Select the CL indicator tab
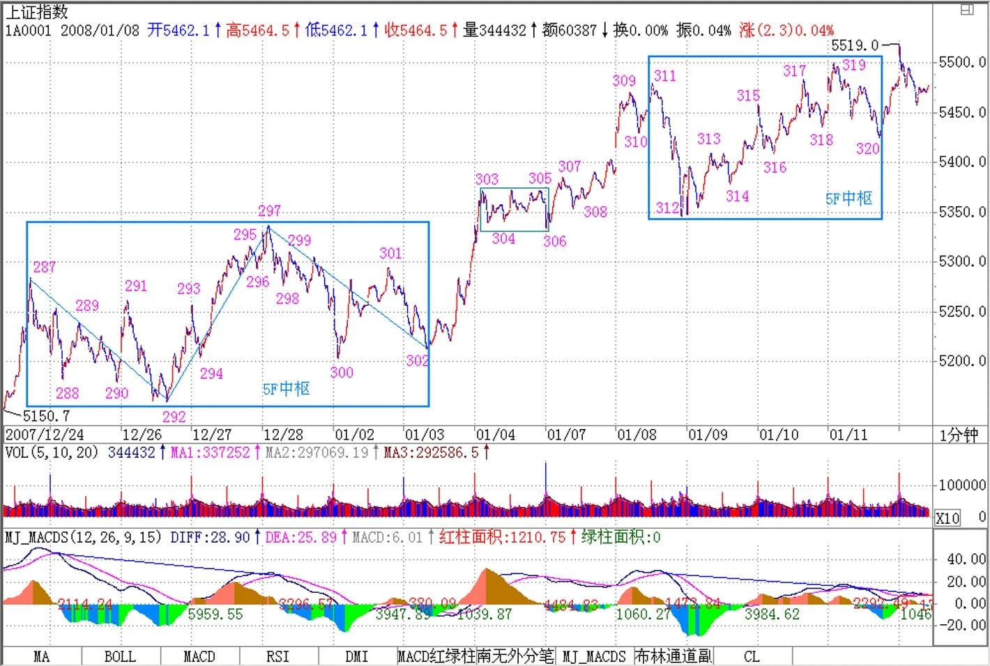This screenshot has height=666, width=990. [x=752, y=656]
